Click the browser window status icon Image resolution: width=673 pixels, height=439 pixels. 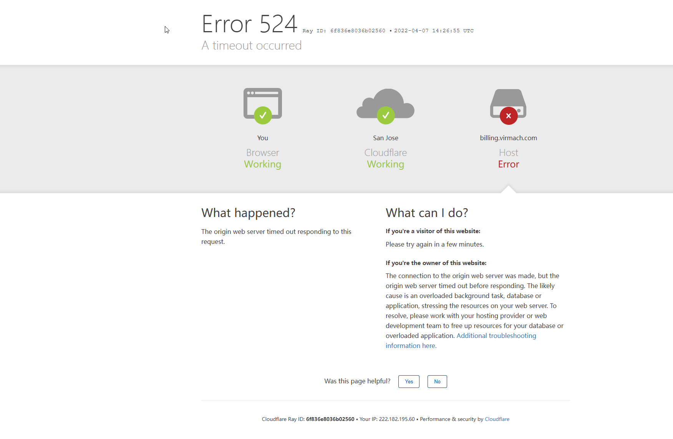tap(263, 106)
